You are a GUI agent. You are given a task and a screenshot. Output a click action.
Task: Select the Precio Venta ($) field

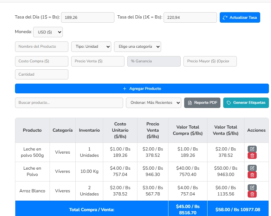(98, 61)
